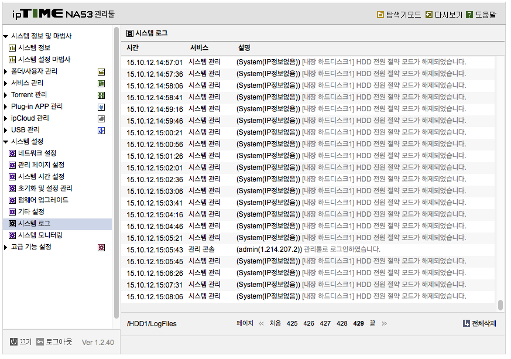511x359 pixels.
Task: Click the 관리 페이지 설정 gear icon
Action: [12, 165]
